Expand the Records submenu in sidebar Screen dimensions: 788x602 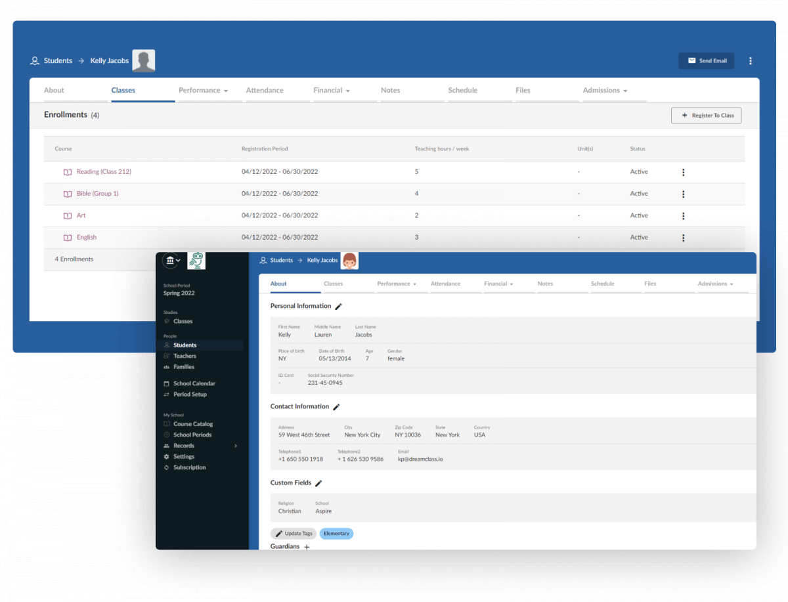pos(235,446)
